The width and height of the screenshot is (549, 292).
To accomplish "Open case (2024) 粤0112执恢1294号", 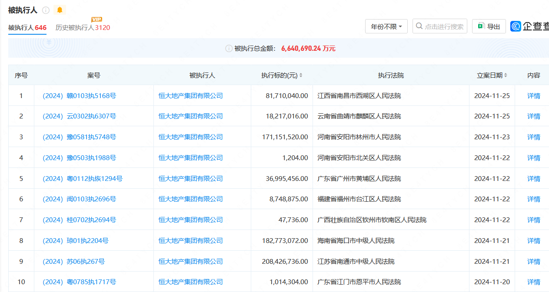I will [83, 179].
